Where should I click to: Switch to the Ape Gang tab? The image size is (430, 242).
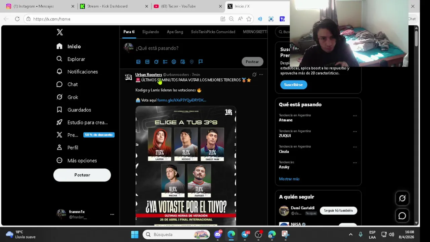point(175,32)
